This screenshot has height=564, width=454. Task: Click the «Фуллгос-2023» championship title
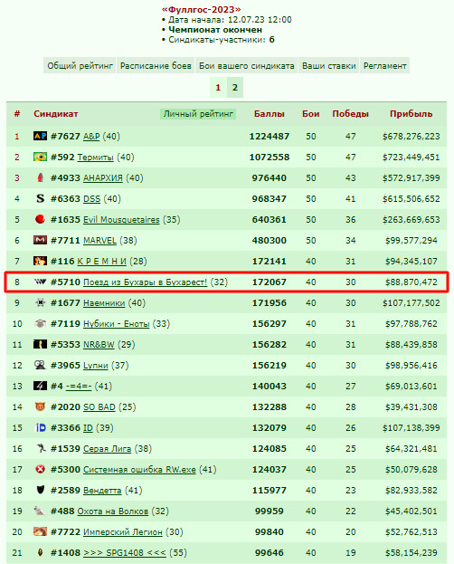(202, 10)
